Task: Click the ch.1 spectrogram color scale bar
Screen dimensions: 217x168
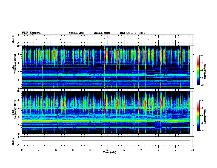Action: (198, 70)
